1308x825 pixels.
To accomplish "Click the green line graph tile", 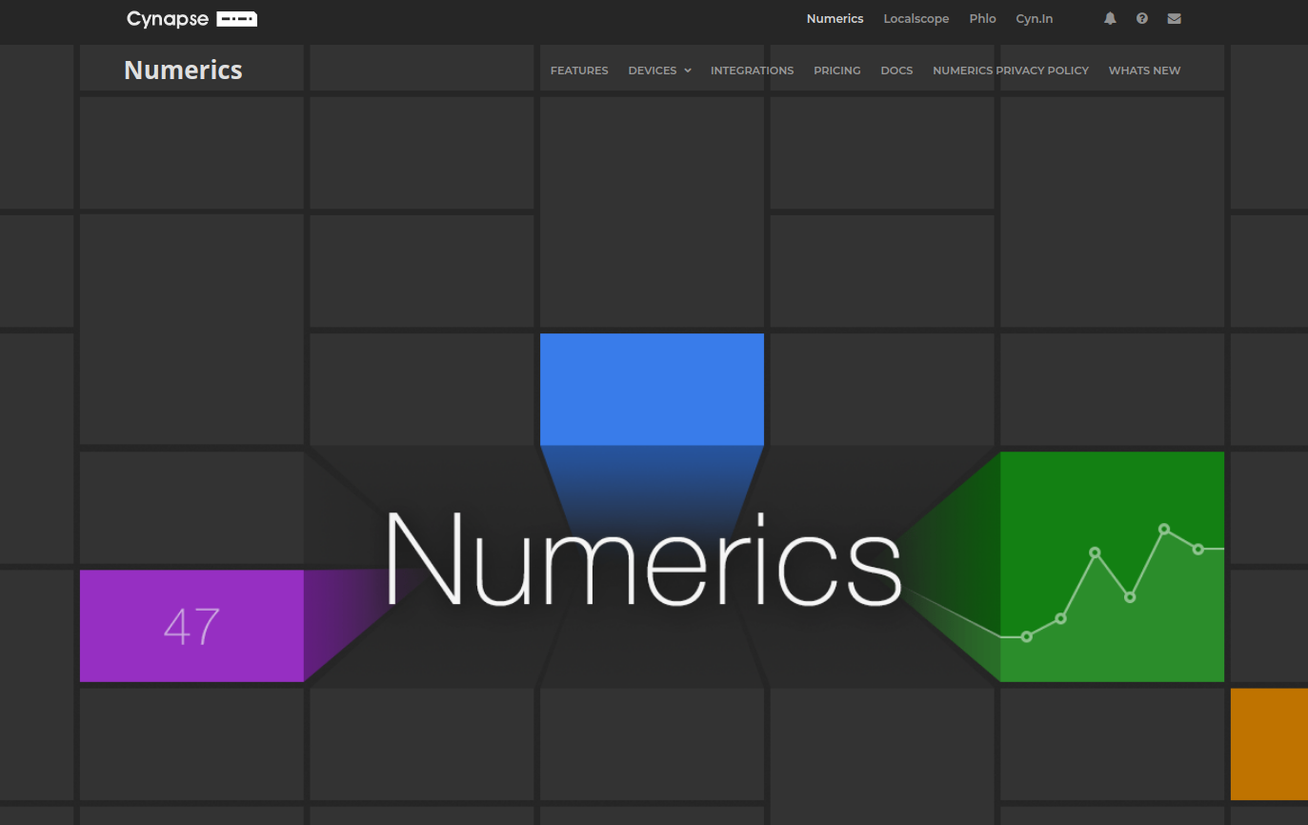I will click(x=1112, y=567).
